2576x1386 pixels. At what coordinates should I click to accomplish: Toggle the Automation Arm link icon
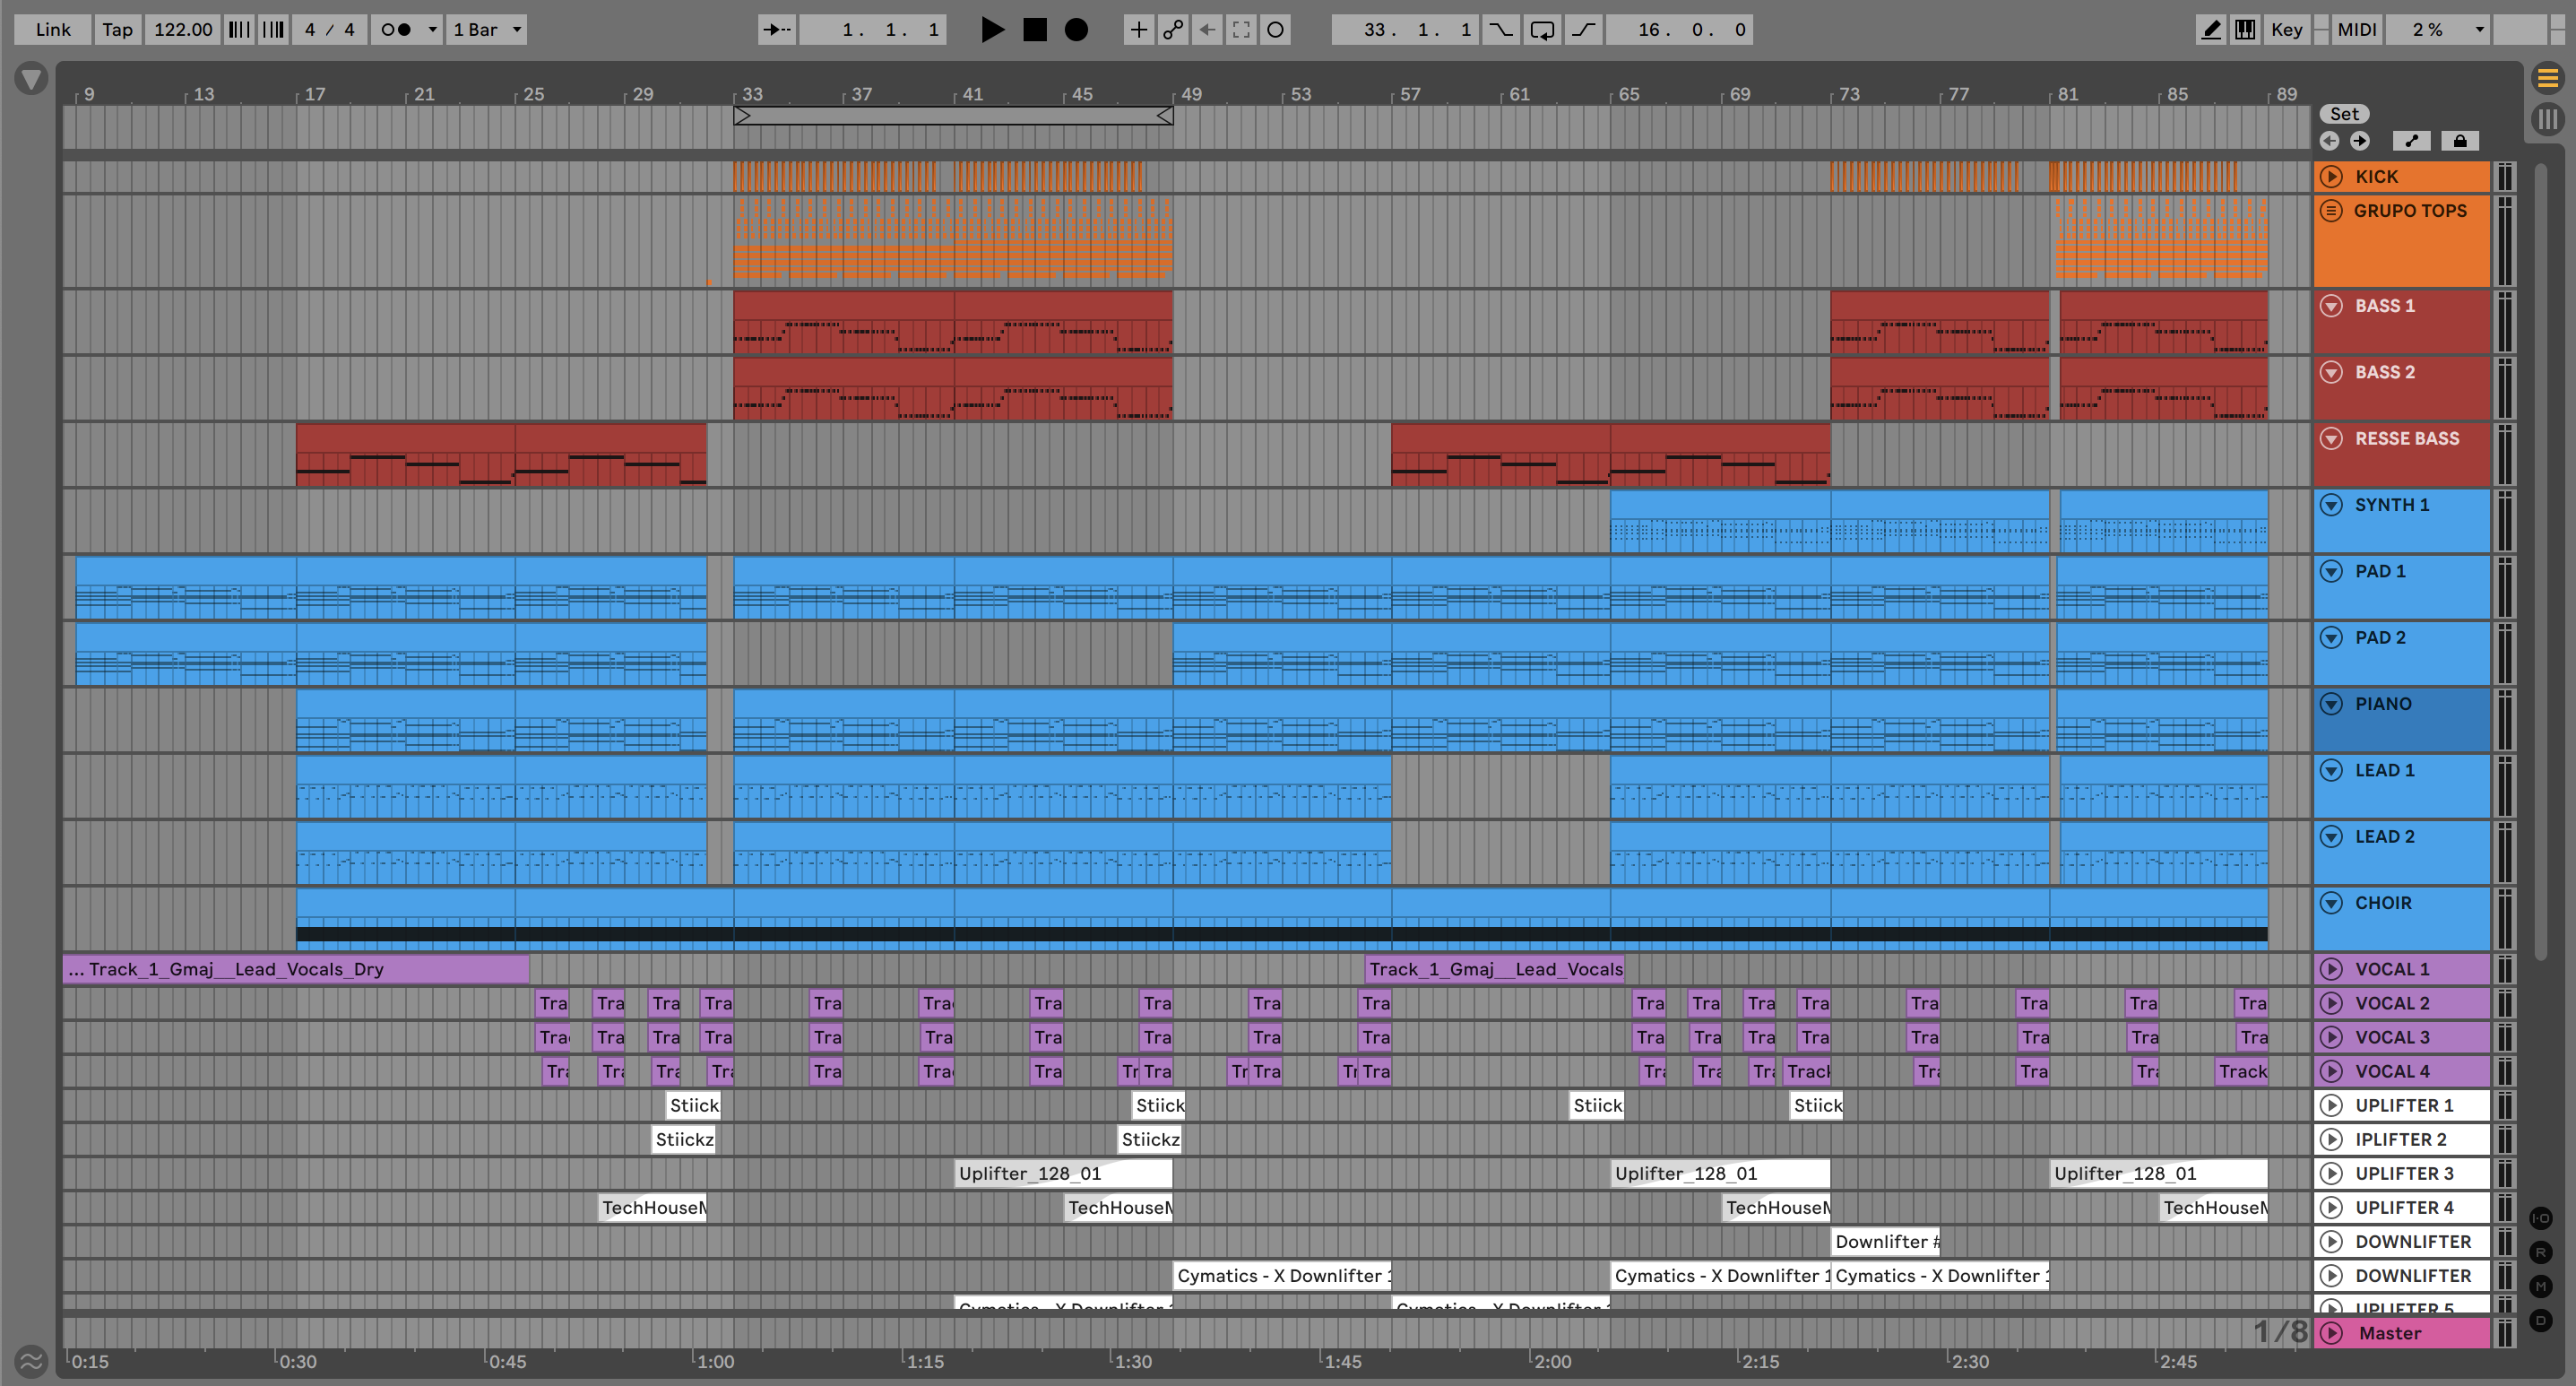[1173, 30]
